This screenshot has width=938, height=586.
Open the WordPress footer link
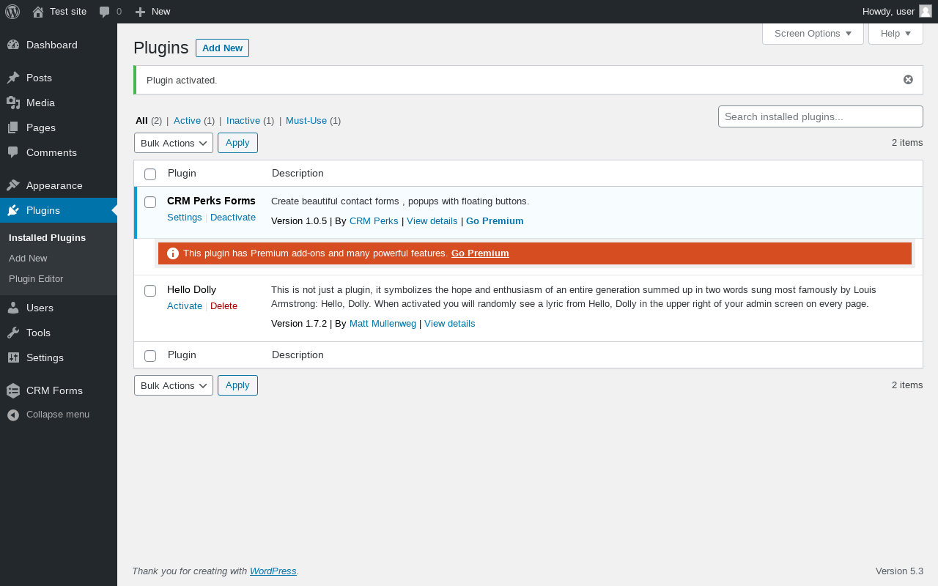point(273,571)
